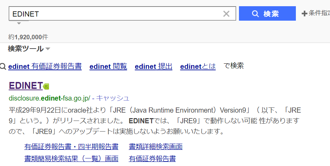
Task: Open the EDINET result title link
Action: (26, 86)
